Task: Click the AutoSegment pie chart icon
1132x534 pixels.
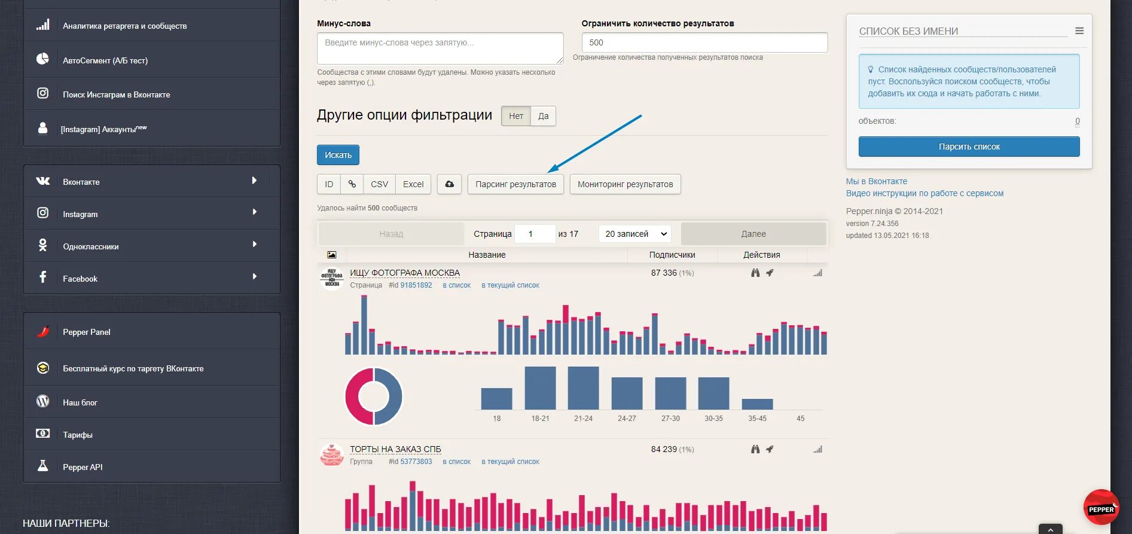Action: [x=42, y=59]
